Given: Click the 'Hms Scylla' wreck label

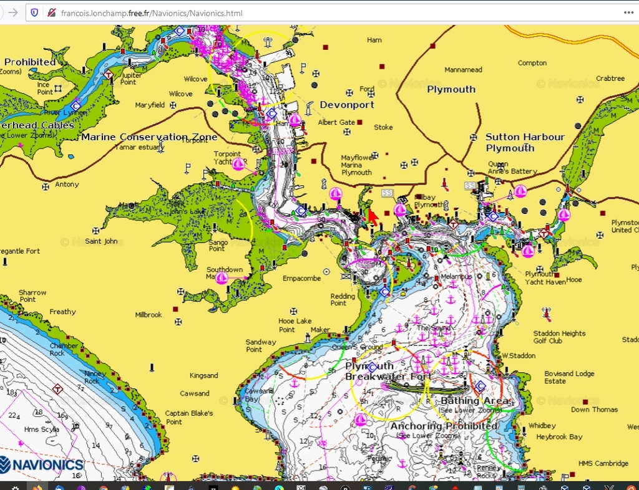Looking at the screenshot, I should [x=42, y=430].
